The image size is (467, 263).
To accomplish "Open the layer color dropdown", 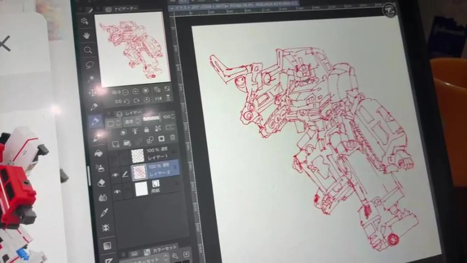I will click(113, 123).
